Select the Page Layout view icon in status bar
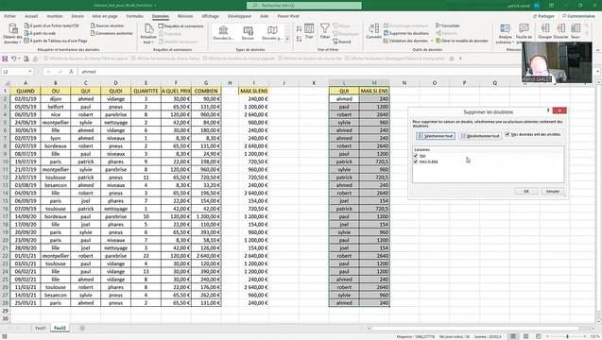Viewport: 602px width, 340px height. click(525, 336)
